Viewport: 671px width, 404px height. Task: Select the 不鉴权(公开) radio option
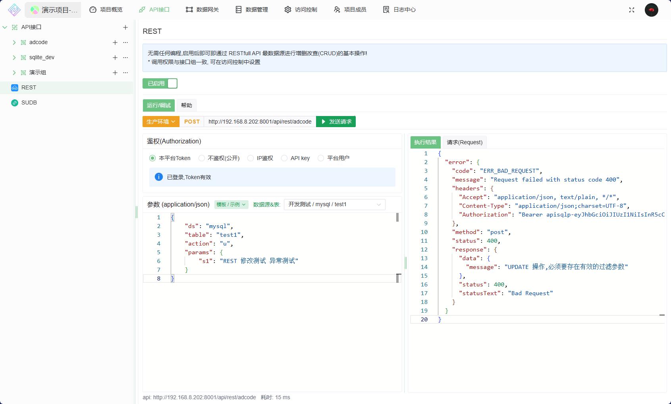[x=202, y=158]
